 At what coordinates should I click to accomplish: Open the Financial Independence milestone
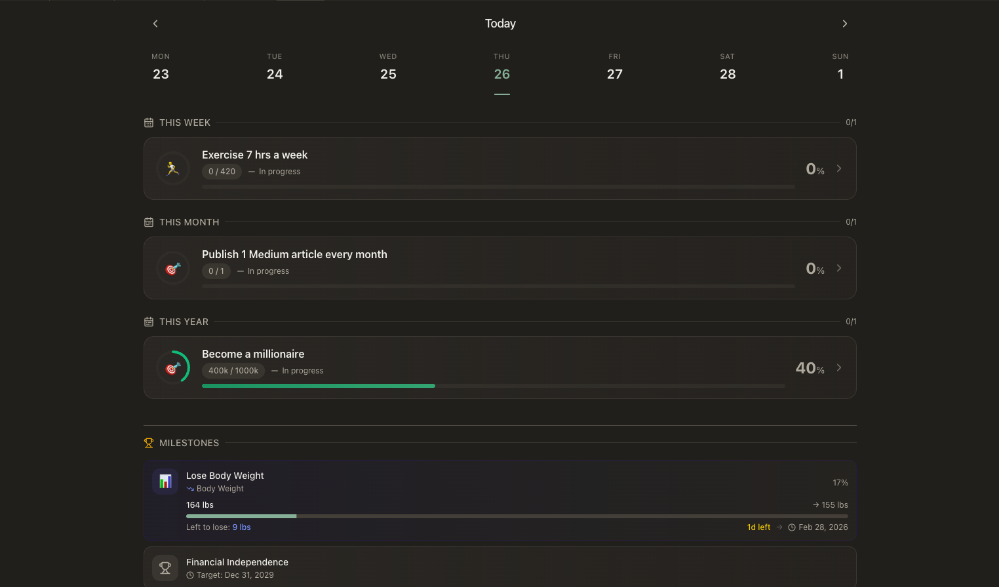237,562
